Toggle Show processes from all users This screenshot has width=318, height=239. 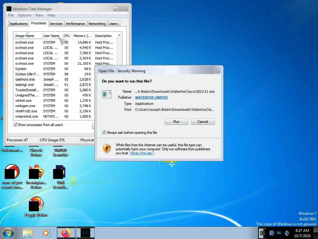[15, 124]
